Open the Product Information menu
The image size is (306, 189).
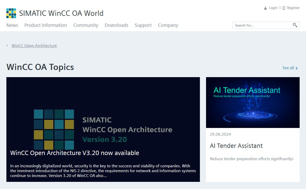click(x=46, y=25)
